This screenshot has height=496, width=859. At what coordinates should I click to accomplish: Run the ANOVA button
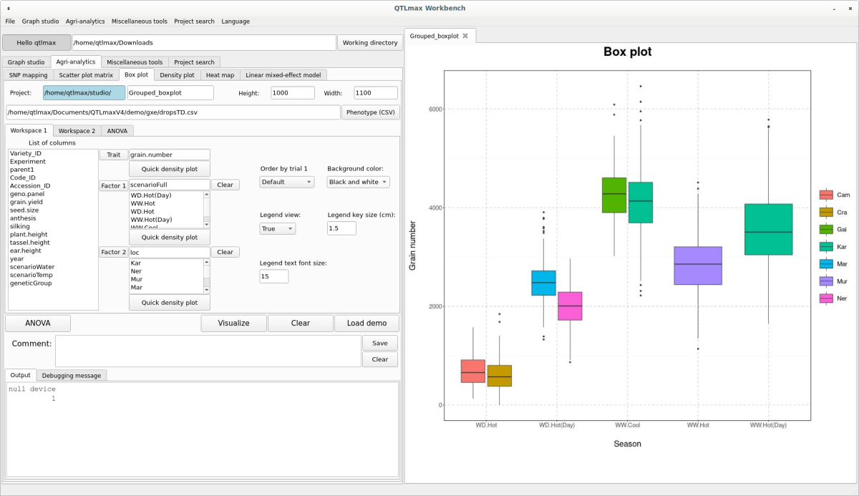pyautogui.click(x=38, y=323)
